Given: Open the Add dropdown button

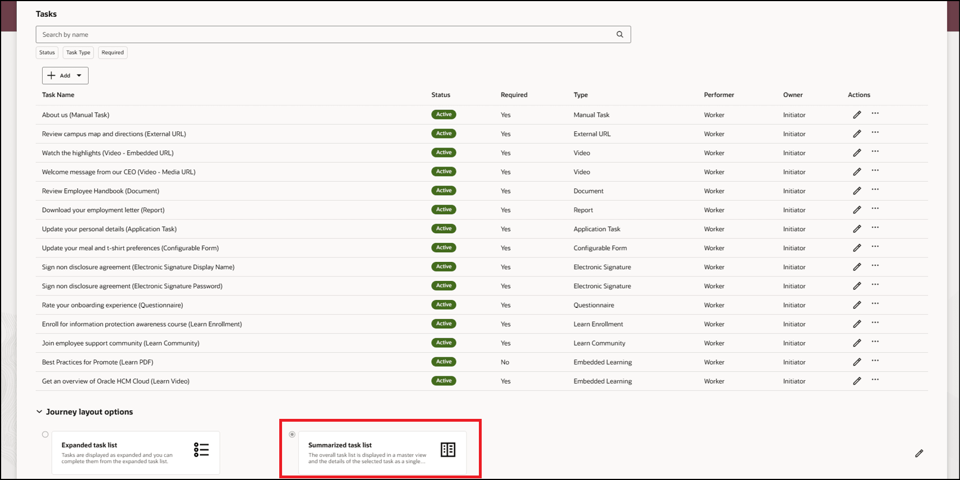Looking at the screenshot, I should (x=65, y=76).
